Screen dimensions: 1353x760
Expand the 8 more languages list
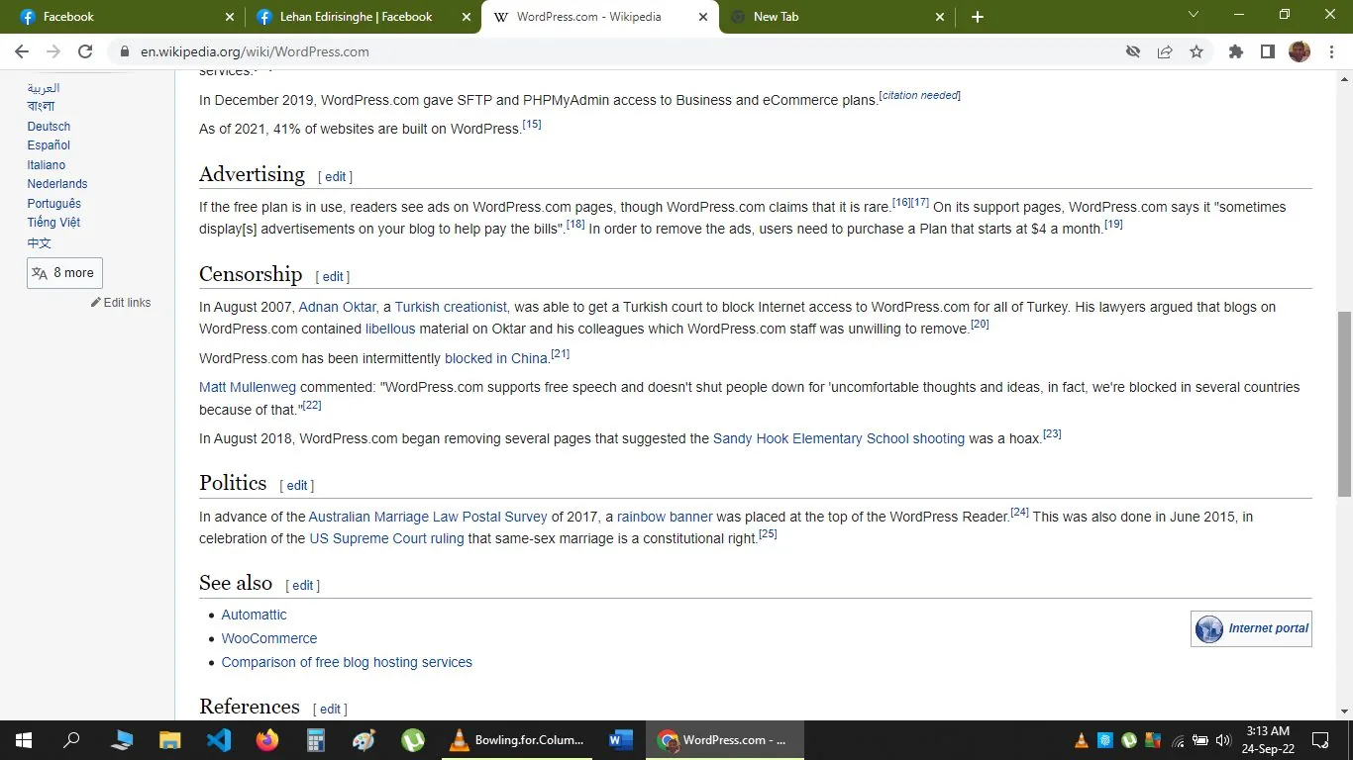pyautogui.click(x=63, y=272)
